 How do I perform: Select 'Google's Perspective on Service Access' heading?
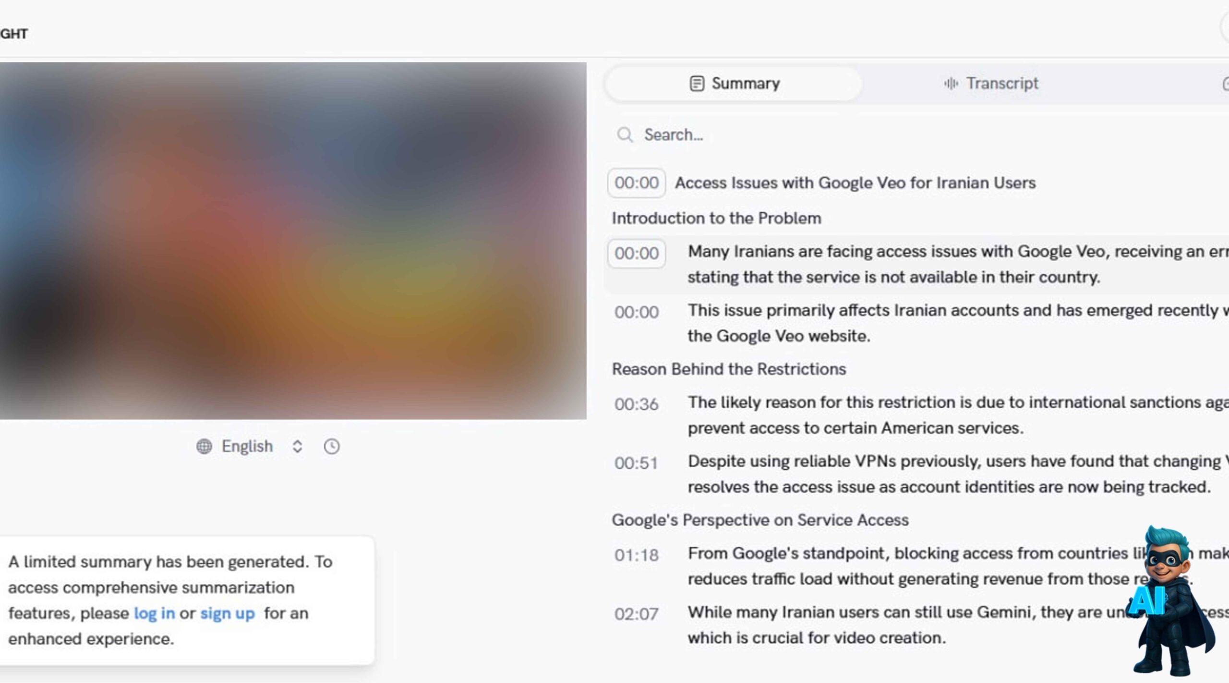(x=760, y=520)
